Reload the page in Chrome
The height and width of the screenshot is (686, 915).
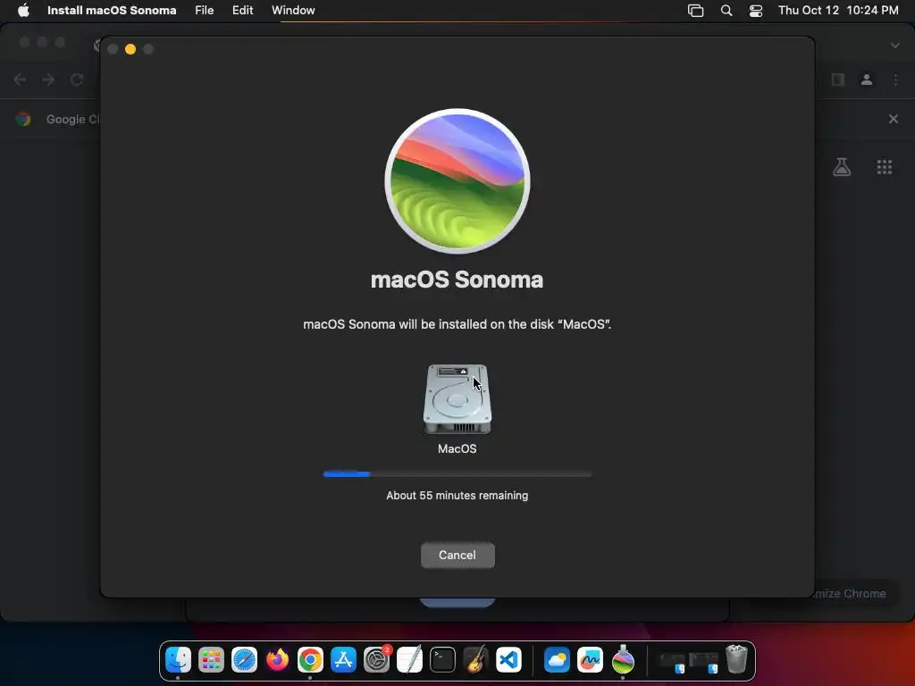click(77, 79)
